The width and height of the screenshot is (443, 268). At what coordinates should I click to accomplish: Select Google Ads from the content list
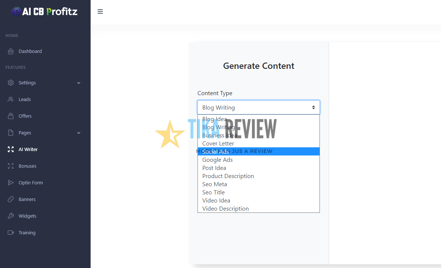[x=217, y=160]
